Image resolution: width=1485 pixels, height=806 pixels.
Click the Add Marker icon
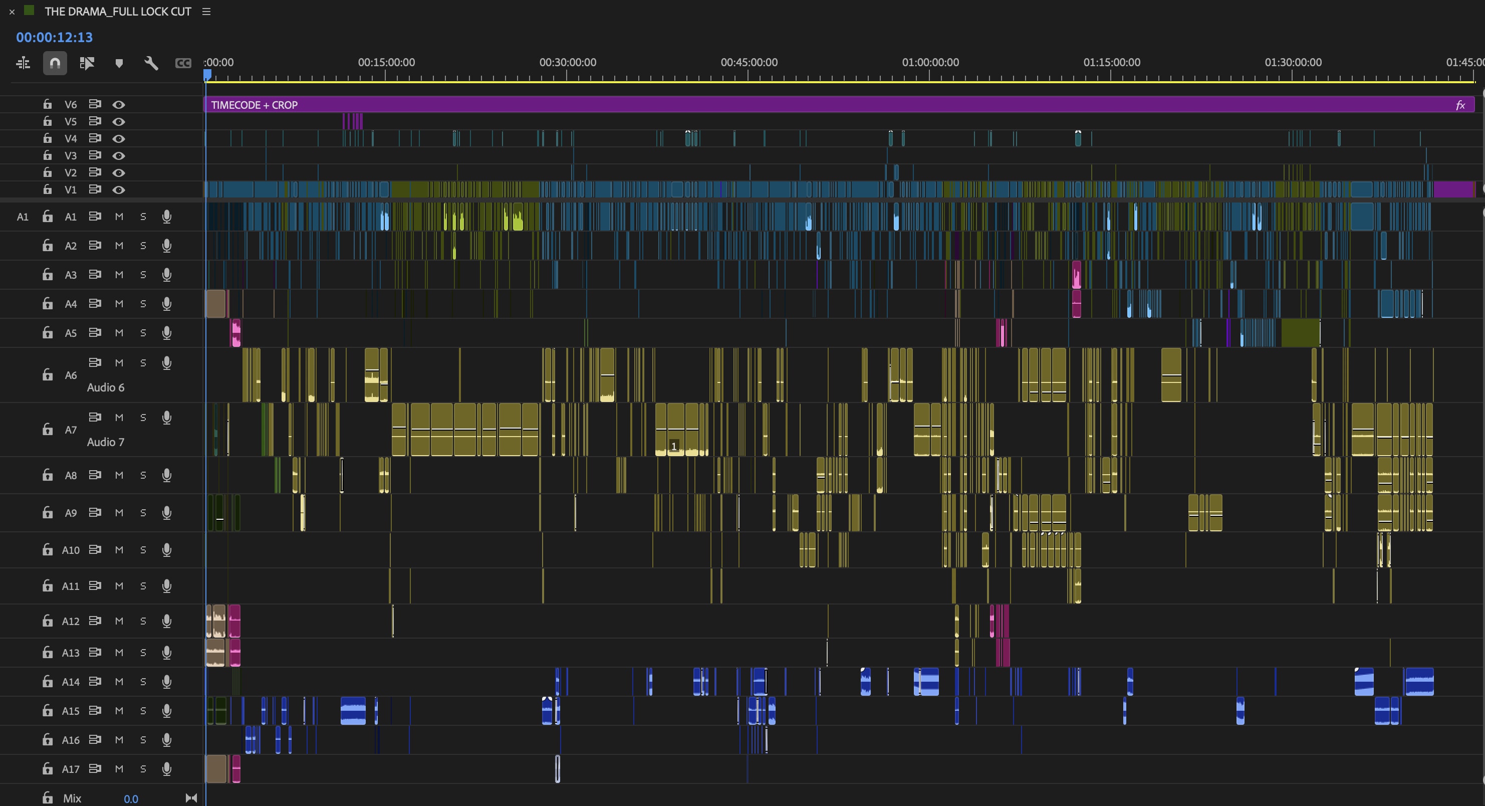tap(119, 64)
